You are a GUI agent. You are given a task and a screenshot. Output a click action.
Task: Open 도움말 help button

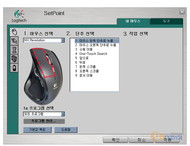click(x=66, y=130)
